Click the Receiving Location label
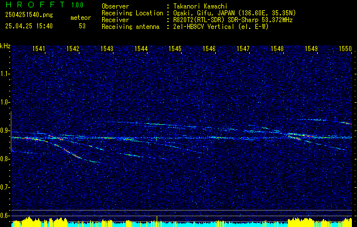The image size is (357, 227). point(132,13)
